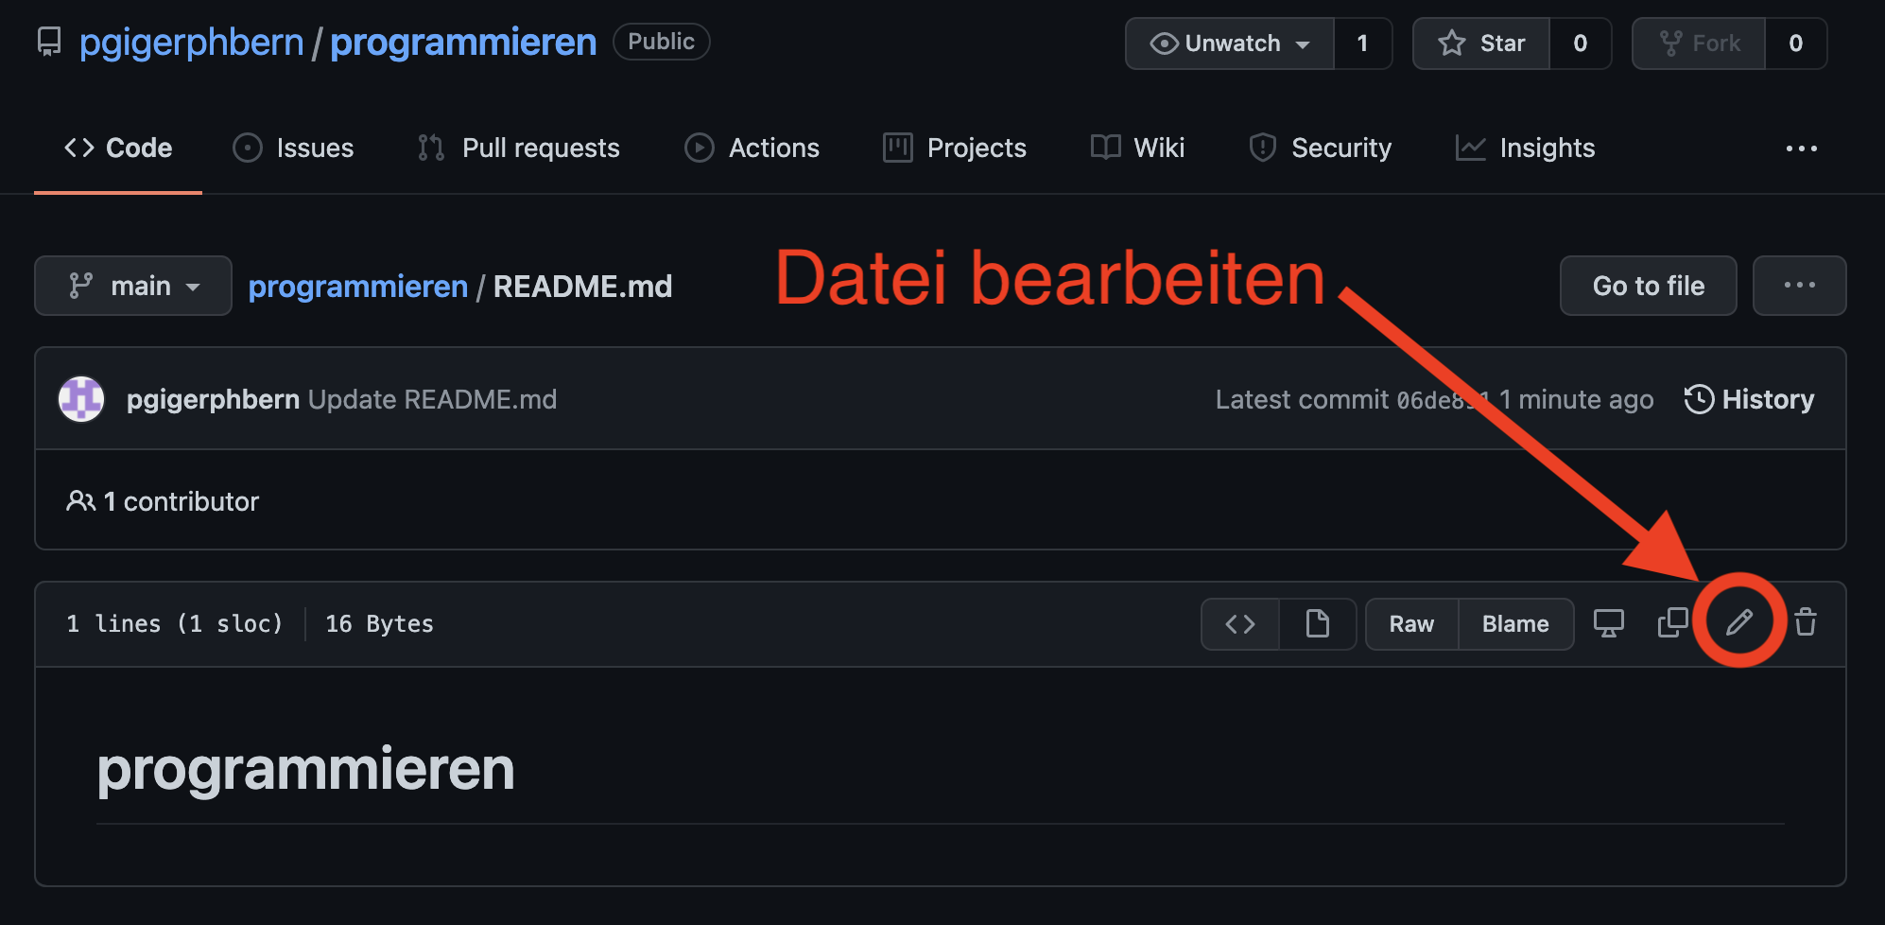This screenshot has height=925, width=1885.
Task: Open more file options menu
Action: point(1799,286)
